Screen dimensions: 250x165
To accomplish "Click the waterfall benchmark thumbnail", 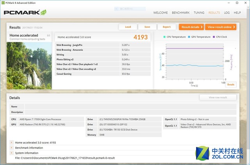I will click(29, 66).
